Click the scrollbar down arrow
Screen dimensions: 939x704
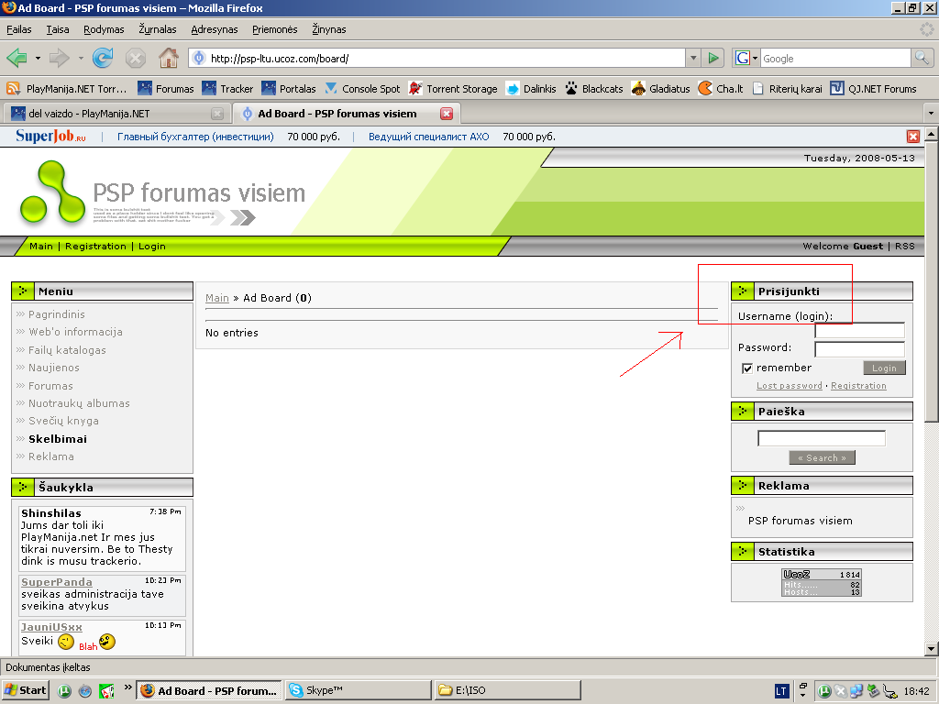point(931,648)
